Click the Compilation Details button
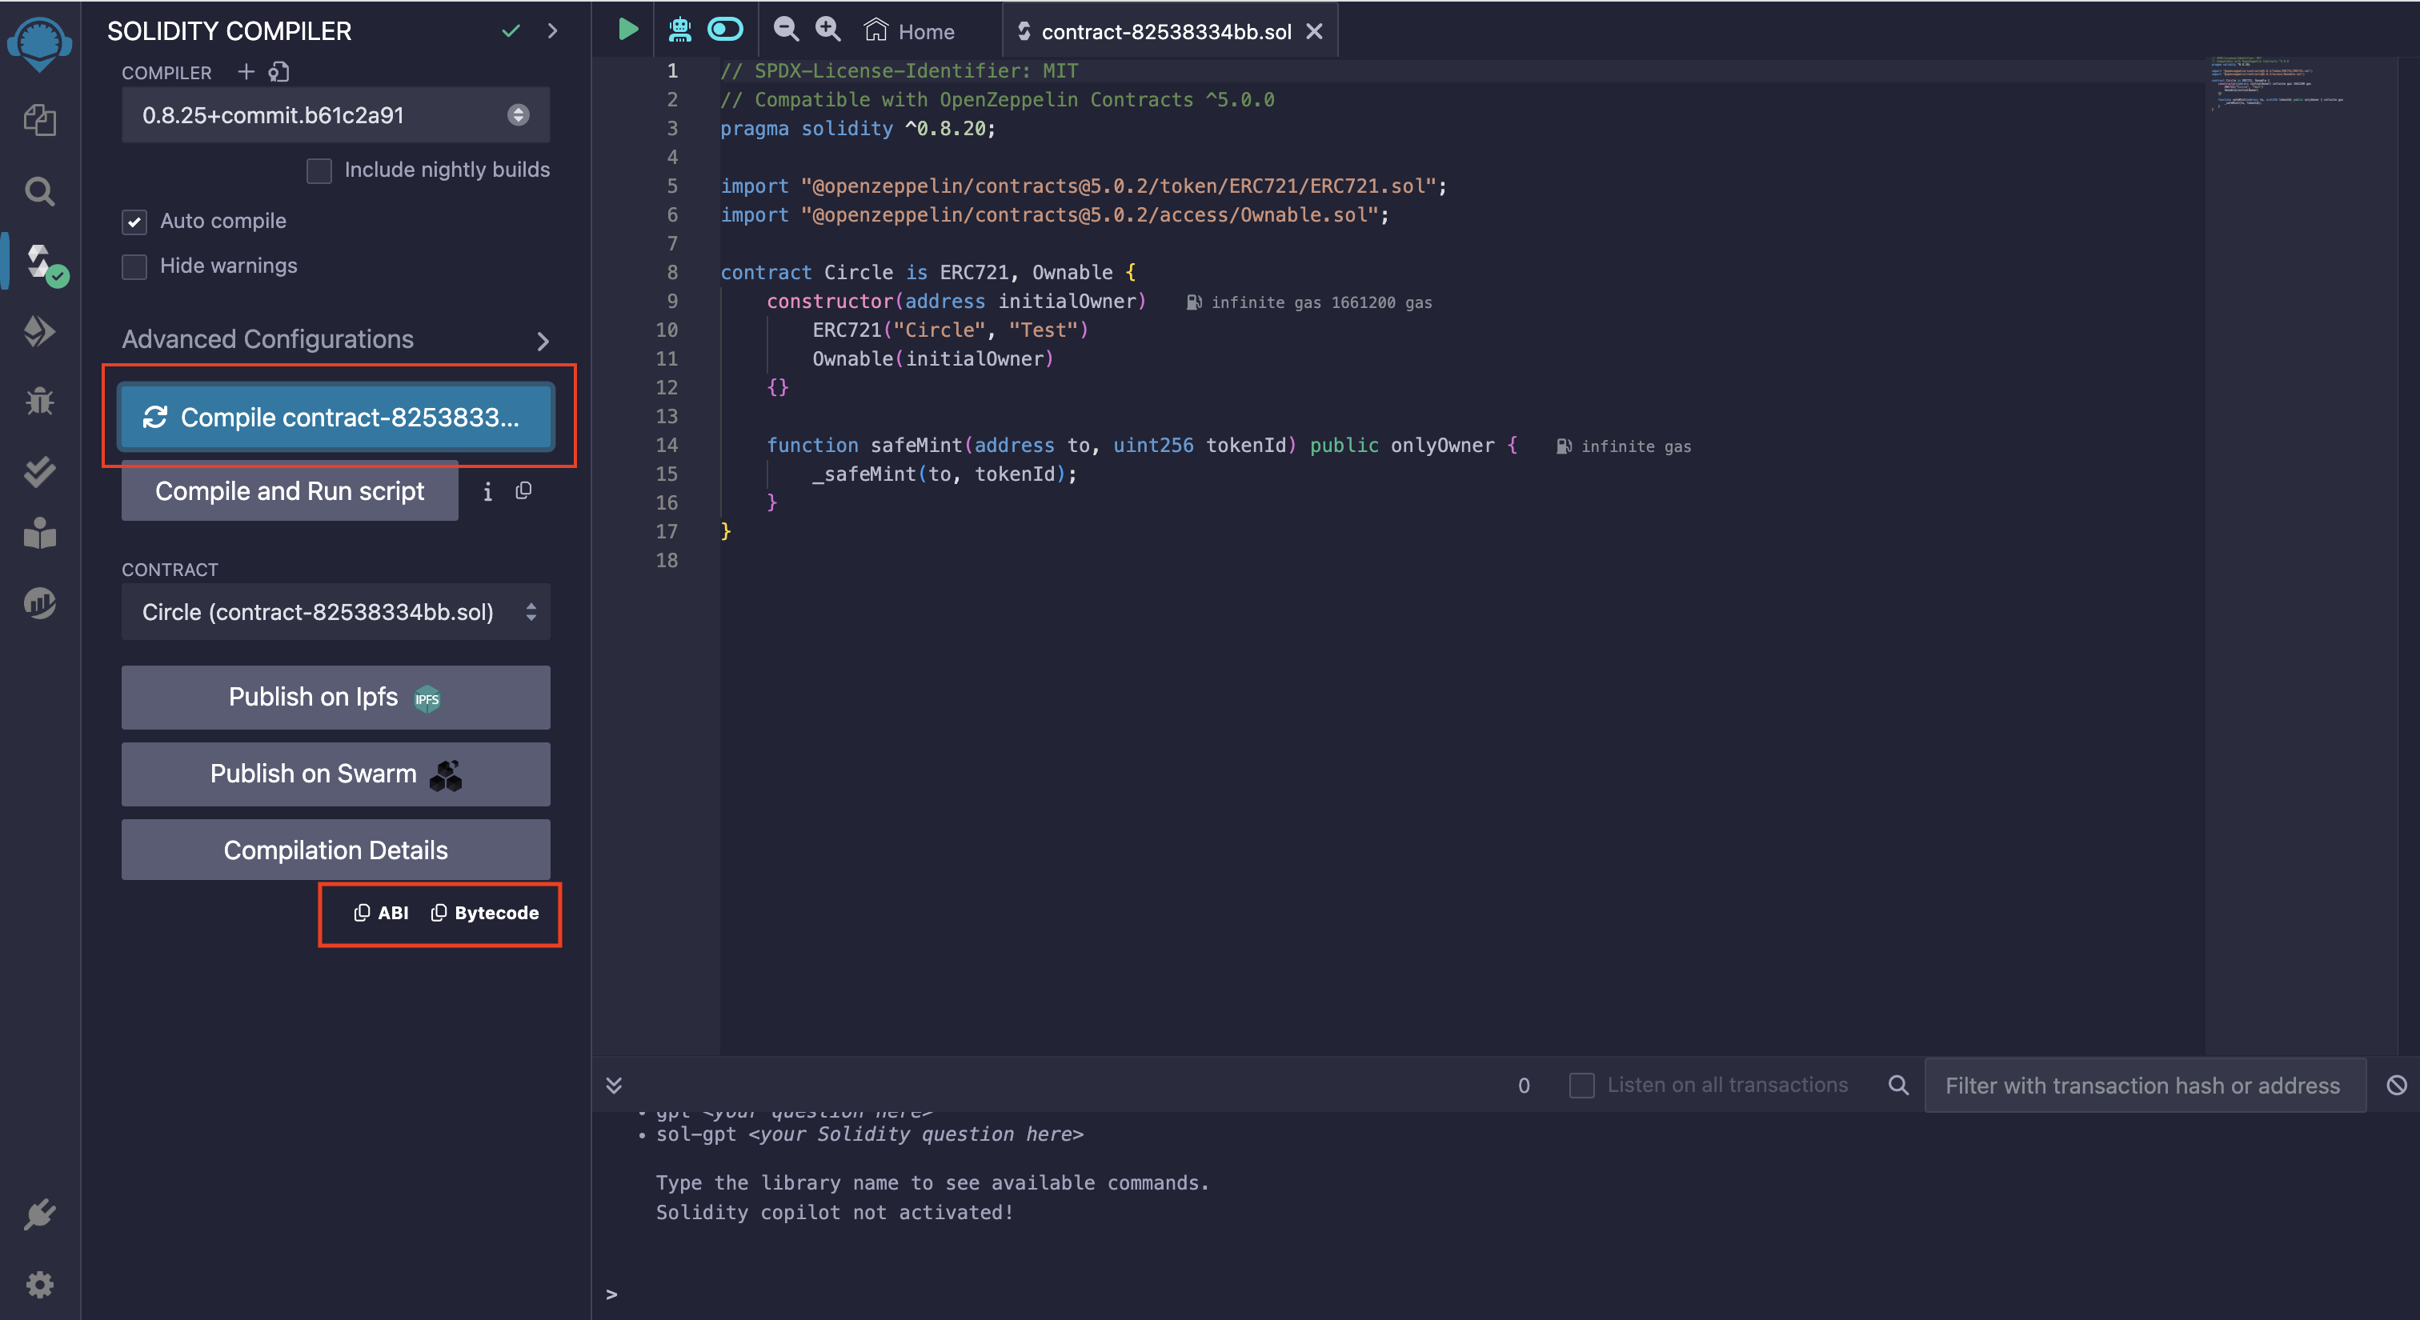 335,850
